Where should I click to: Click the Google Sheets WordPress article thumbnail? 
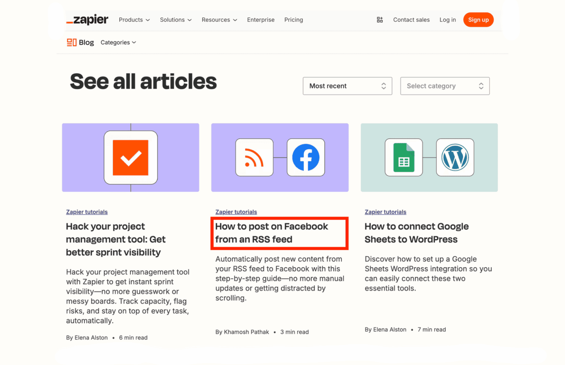pyautogui.click(x=429, y=157)
